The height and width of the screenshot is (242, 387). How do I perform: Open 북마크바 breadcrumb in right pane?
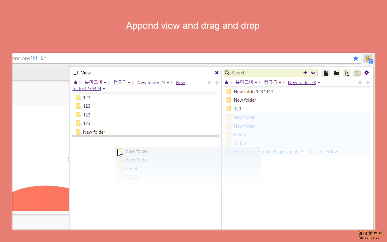(x=244, y=82)
